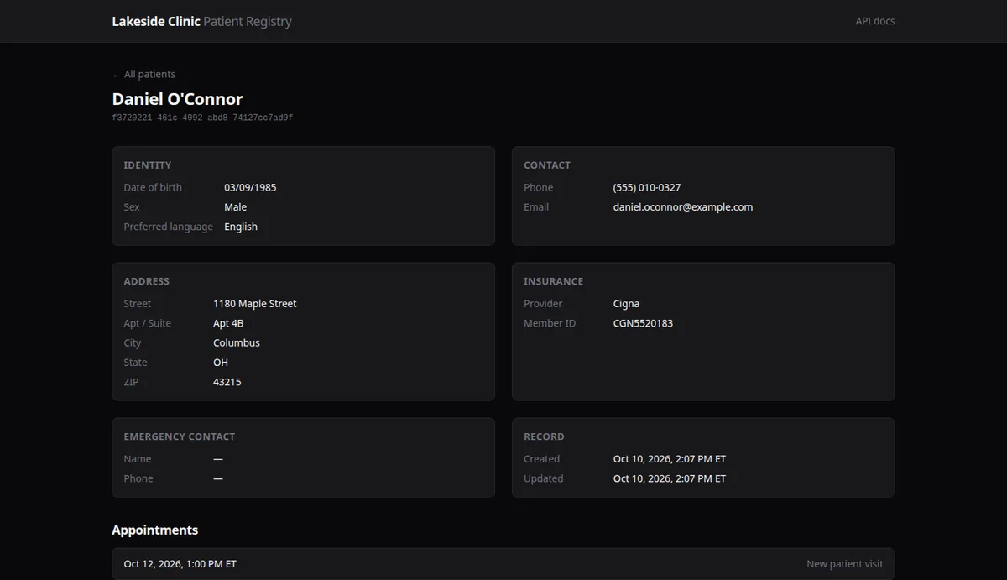Open the API docs link

click(x=875, y=21)
